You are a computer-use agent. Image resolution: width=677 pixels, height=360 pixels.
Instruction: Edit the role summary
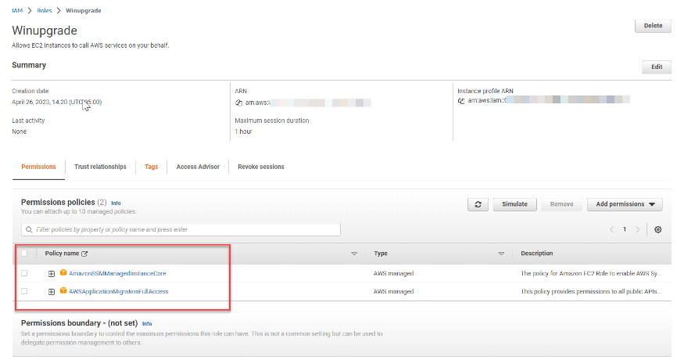657,67
